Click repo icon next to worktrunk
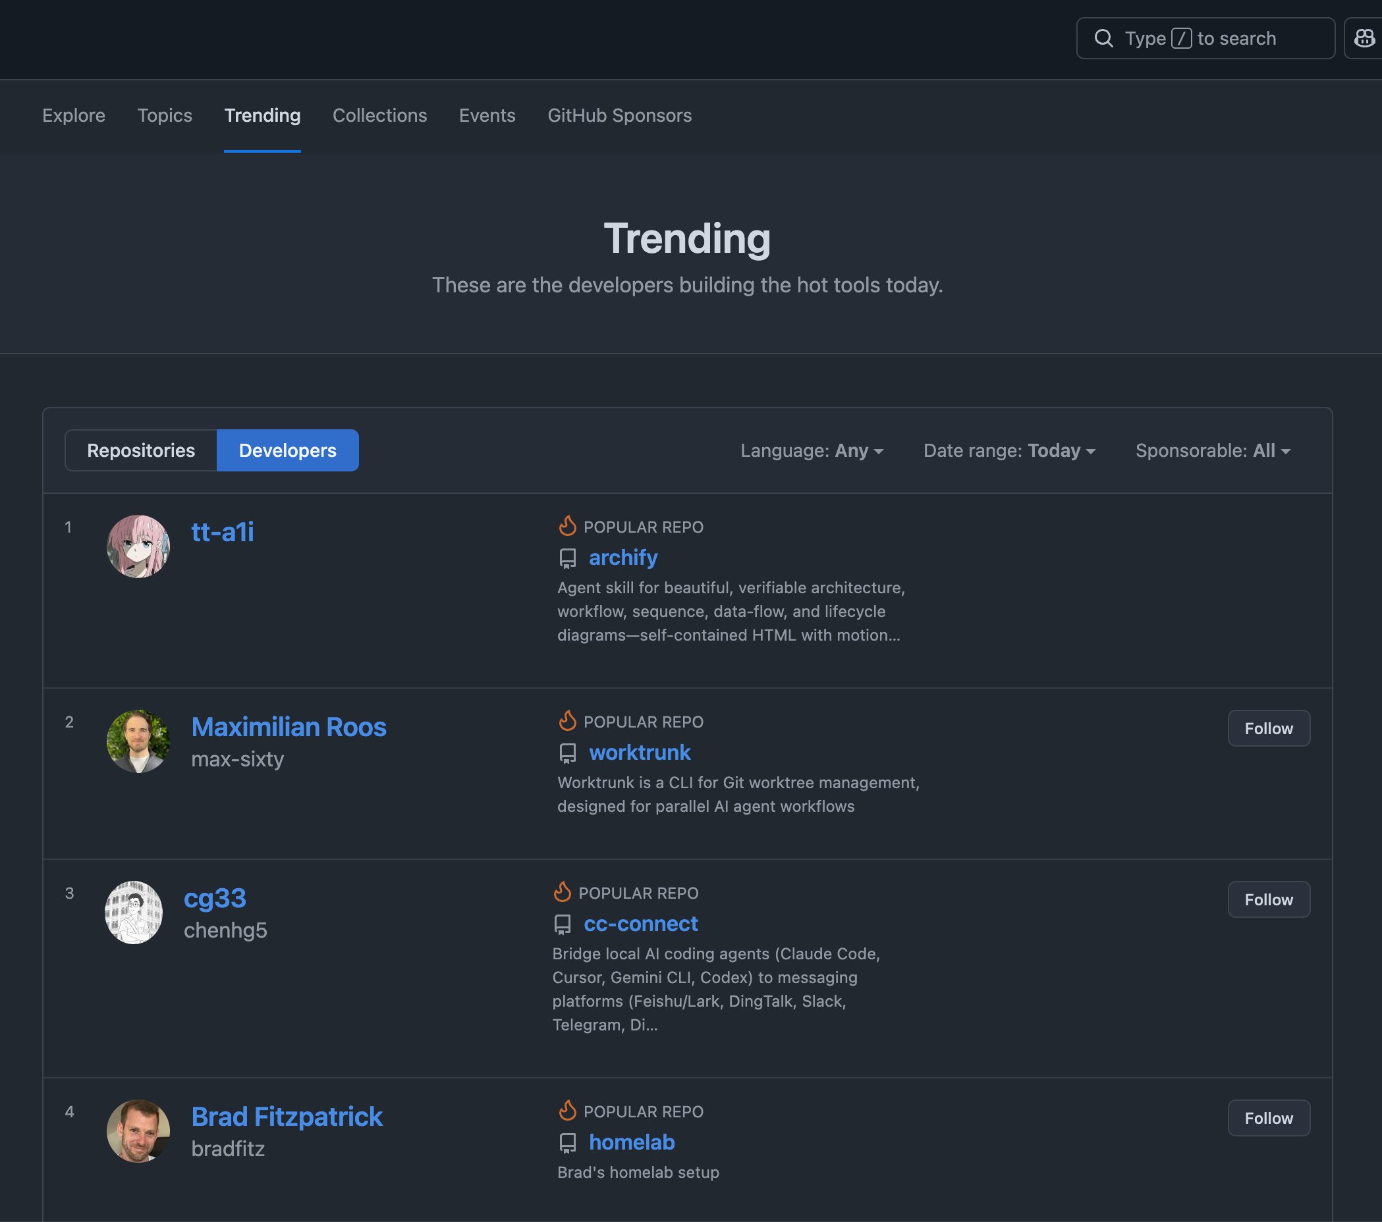Image resolution: width=1382 pixels, height=1222 pixels. [x=567, y=753]
